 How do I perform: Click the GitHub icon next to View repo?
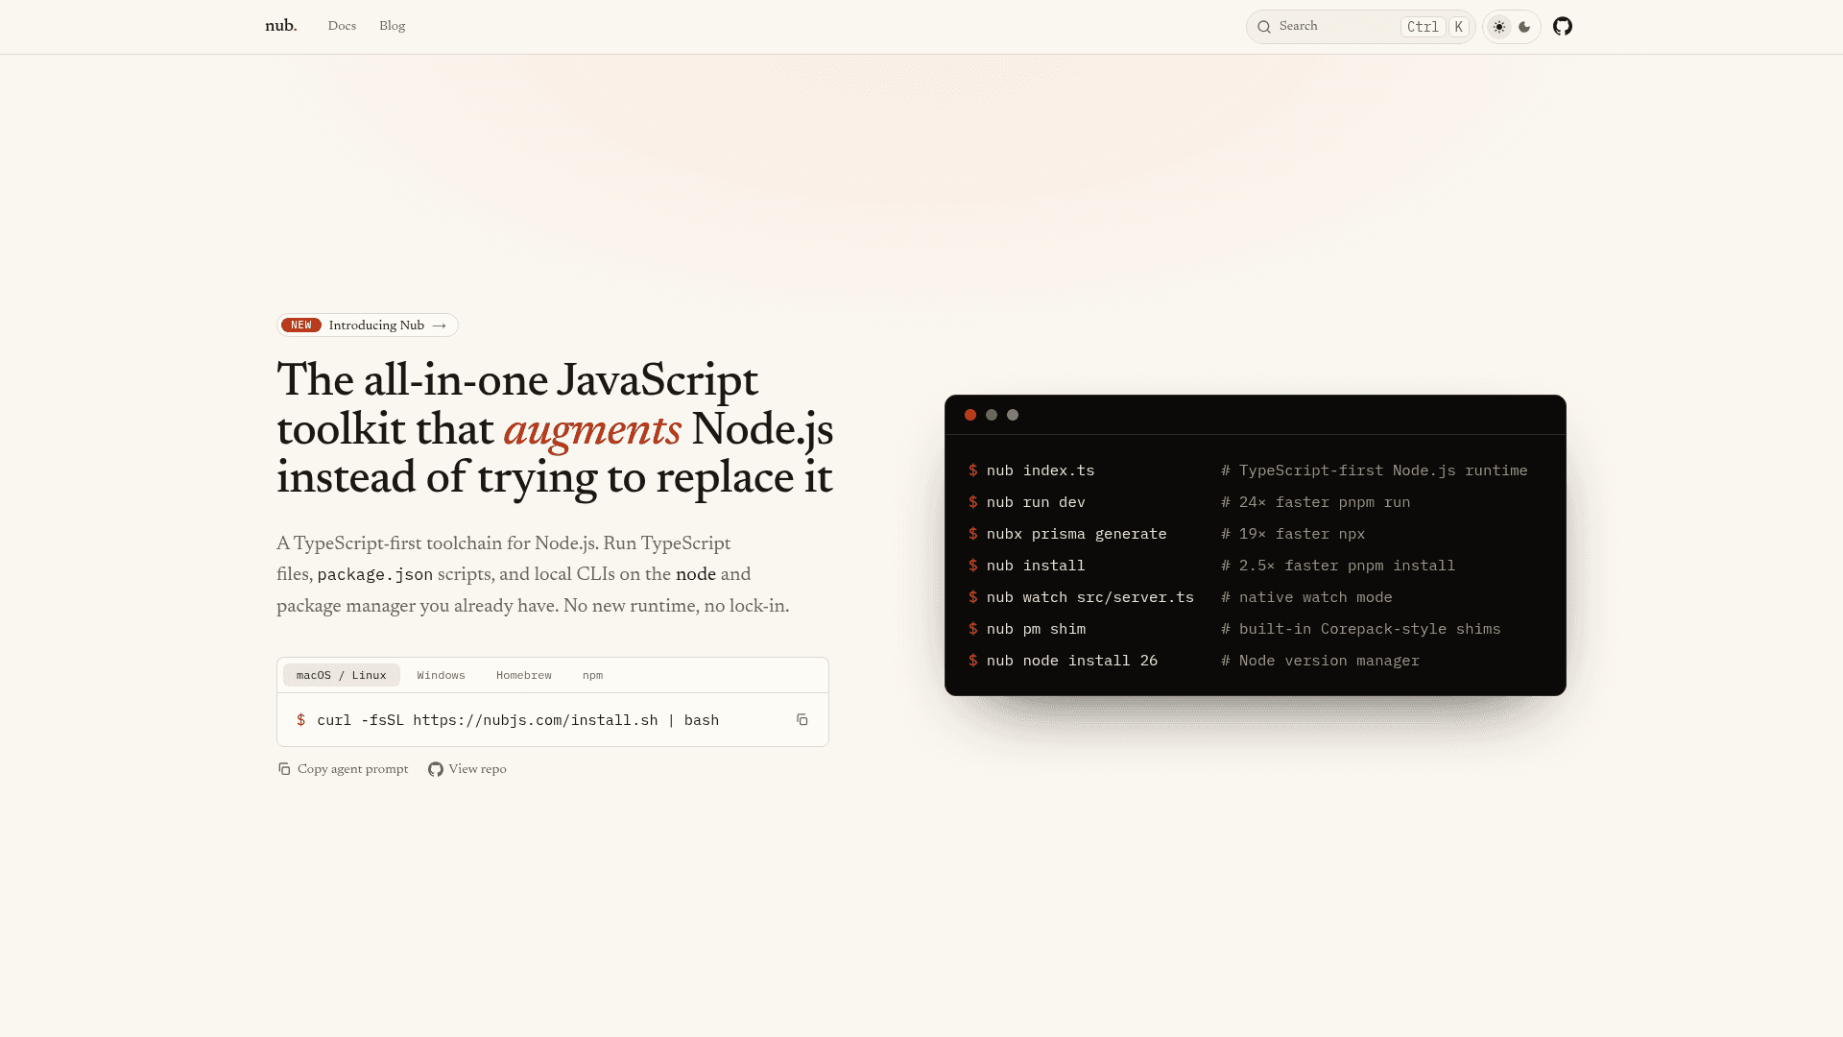click(x=436, y=769)
